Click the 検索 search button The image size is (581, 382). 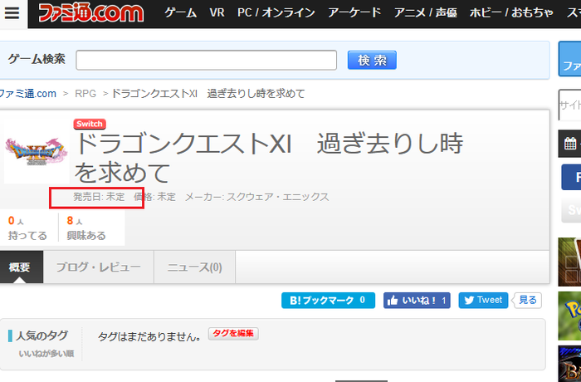(x=372, y=60)
